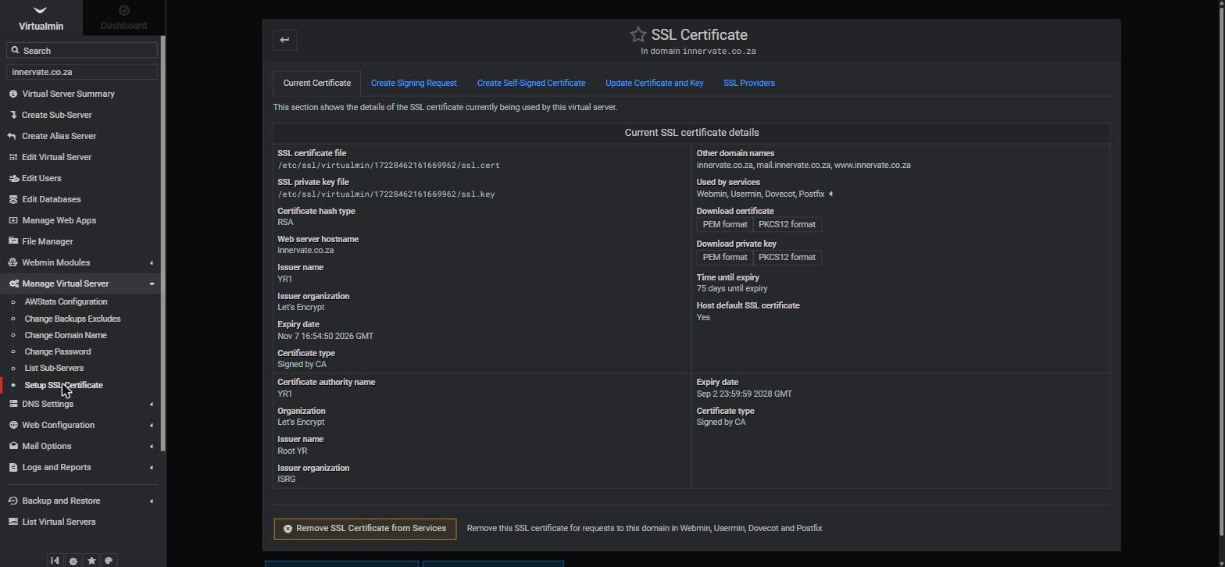Click the Virtual Server Summary info icon

pyautogui.click(x=13, y=94)
